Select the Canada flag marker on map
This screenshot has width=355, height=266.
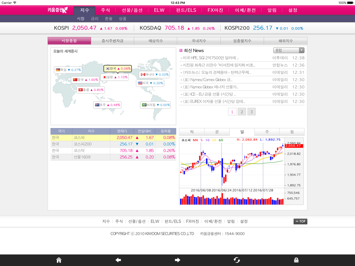(154, 74)
